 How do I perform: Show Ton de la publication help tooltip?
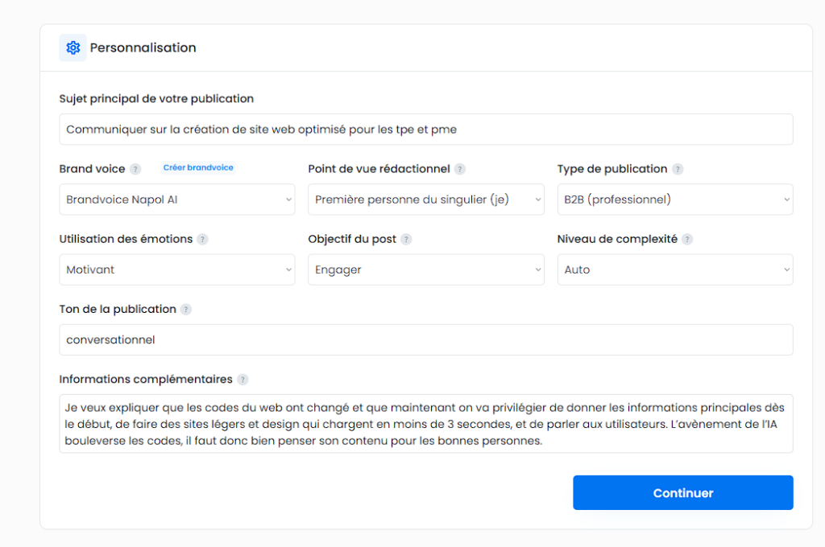coord(186,310)
